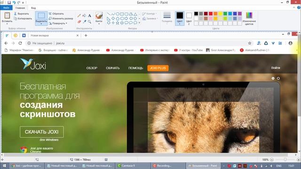Pick the Cloud callout shape

tap(135, 23)
